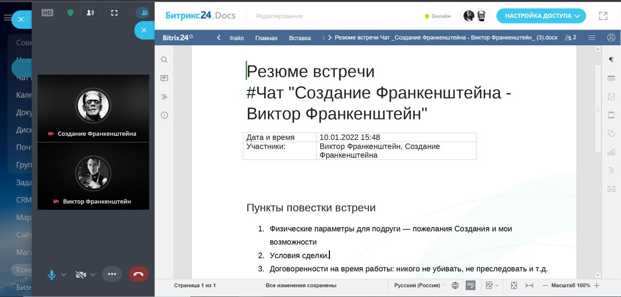This screenshot has height=297, width=621.
Task: Click the fit to page icon
Action: [x=514, y=285]
